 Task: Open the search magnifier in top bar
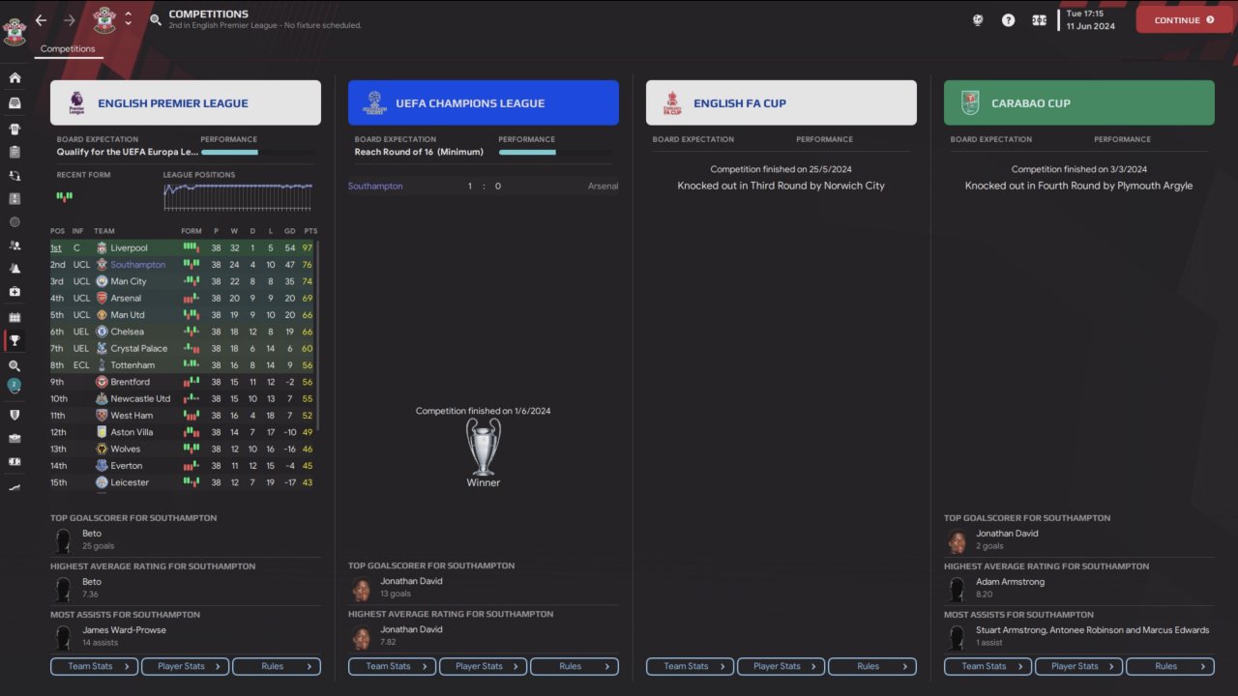pos(156,19)
